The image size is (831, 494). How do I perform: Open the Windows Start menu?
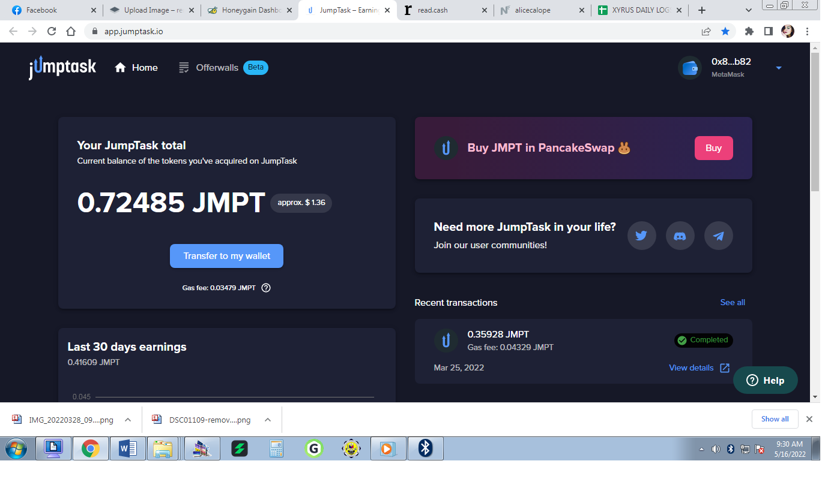16,448
